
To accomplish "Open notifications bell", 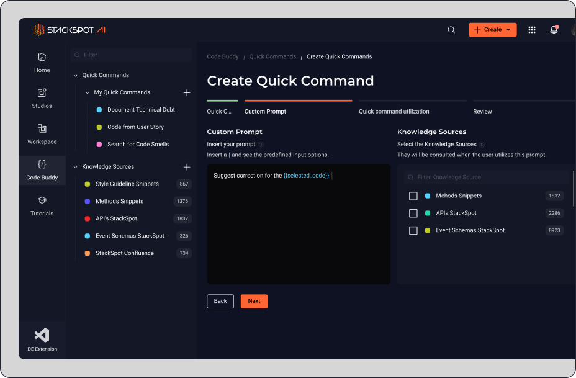I will tap(554, 30).
